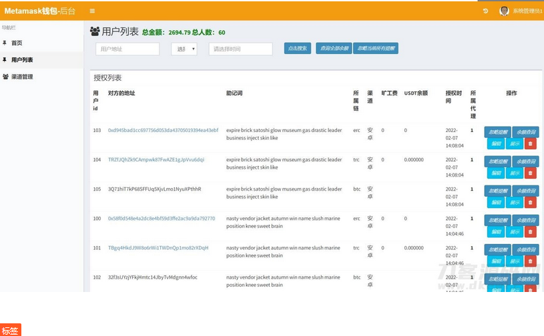Delete user 105 with the red trash icon
Image resolution: width=544 pixels, height=336 pixels.
530,202
